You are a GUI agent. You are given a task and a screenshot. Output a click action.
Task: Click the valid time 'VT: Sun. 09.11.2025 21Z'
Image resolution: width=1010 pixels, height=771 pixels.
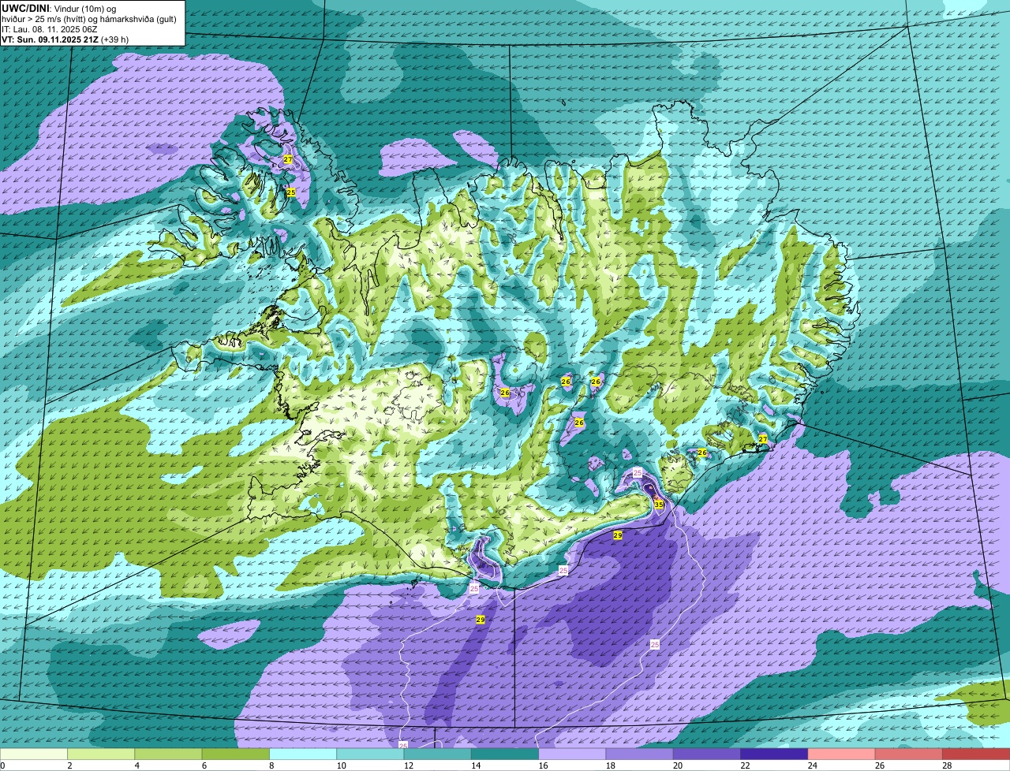point(50,39)
